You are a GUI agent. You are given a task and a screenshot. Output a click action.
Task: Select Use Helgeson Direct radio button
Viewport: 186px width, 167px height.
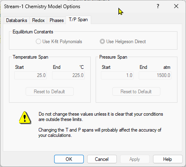[102, 42]
